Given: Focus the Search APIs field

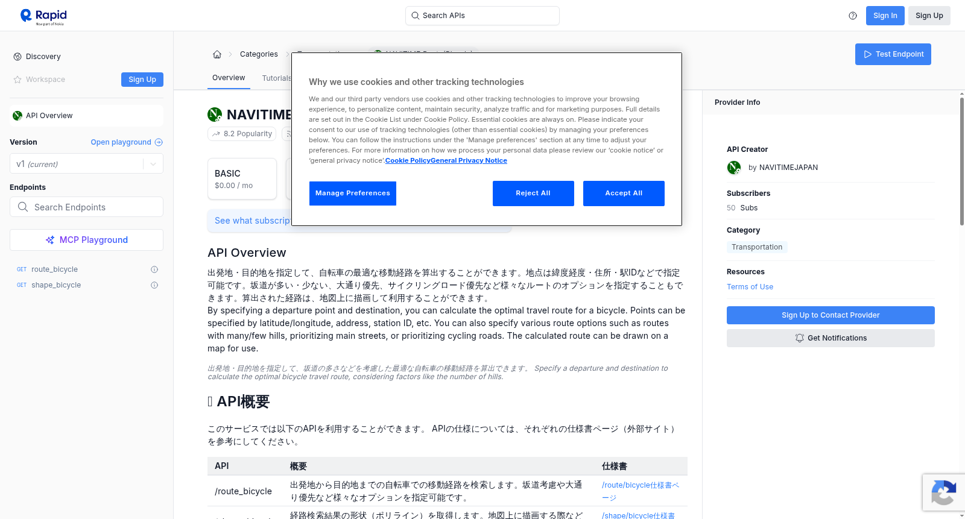Looking at the screenshot, I should (482, 16).
